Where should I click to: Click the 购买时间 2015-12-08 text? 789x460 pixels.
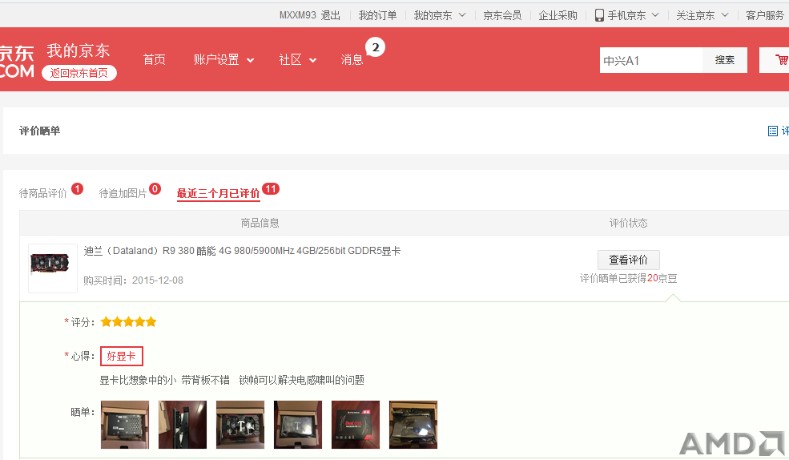click(133, 280)
